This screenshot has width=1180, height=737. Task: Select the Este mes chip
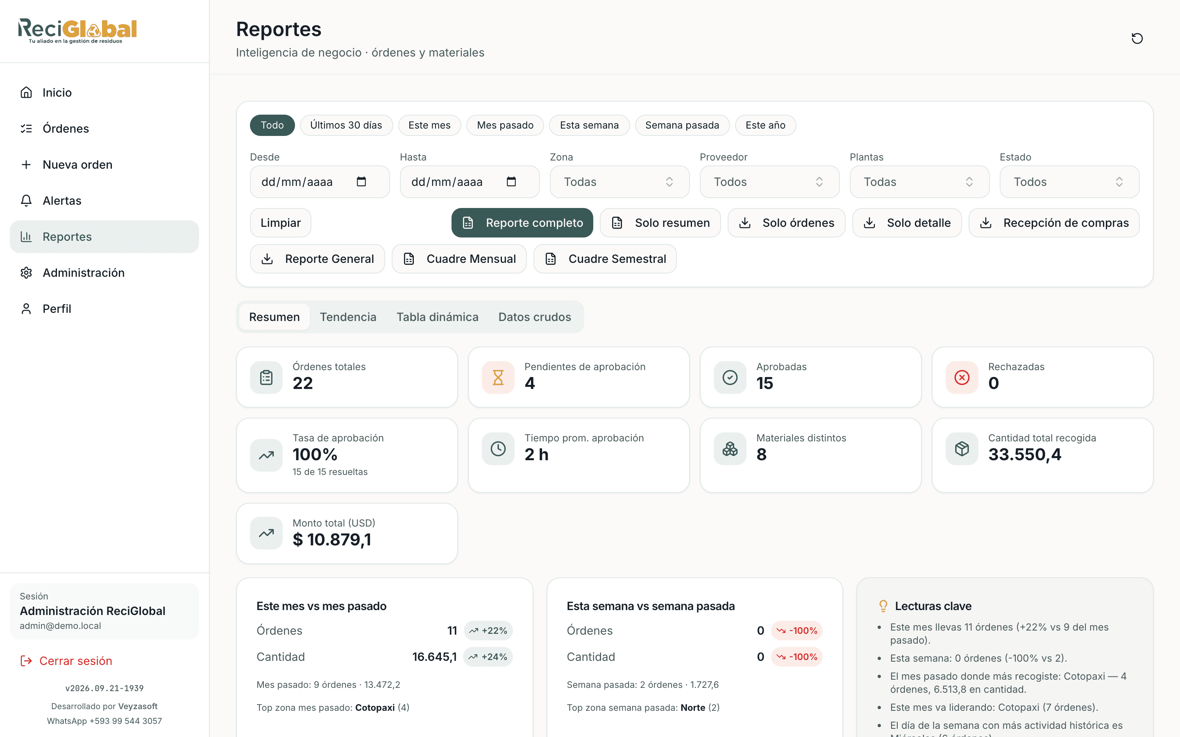pyautogui.click(x=429, y=125)
